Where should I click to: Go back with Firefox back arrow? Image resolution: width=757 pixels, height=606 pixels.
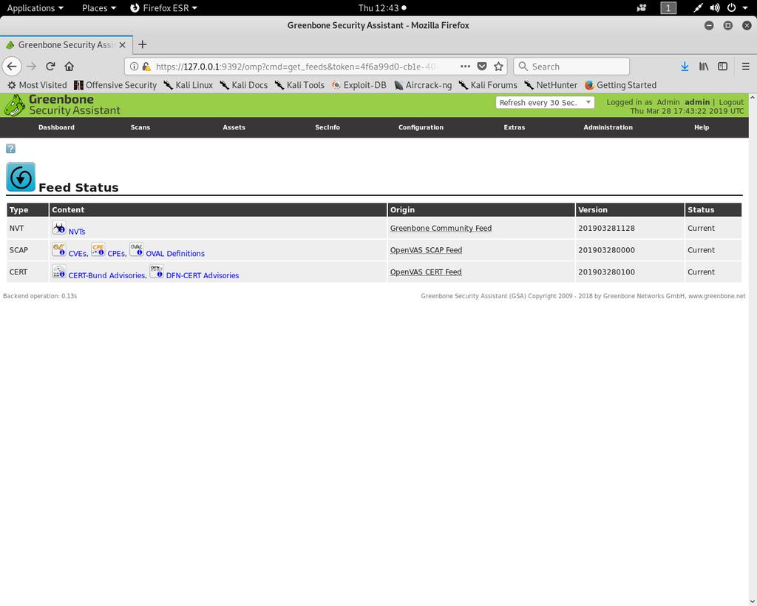pyautogui.click(x=12, y=66)
